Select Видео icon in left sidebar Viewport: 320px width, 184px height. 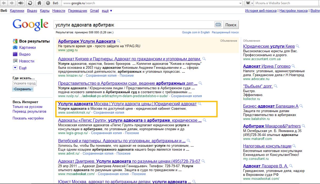click(x=15, y=54)
